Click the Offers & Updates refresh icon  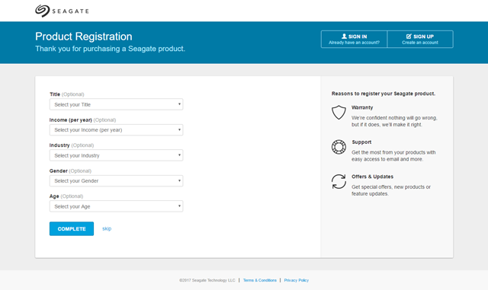(x=339, y=181)
